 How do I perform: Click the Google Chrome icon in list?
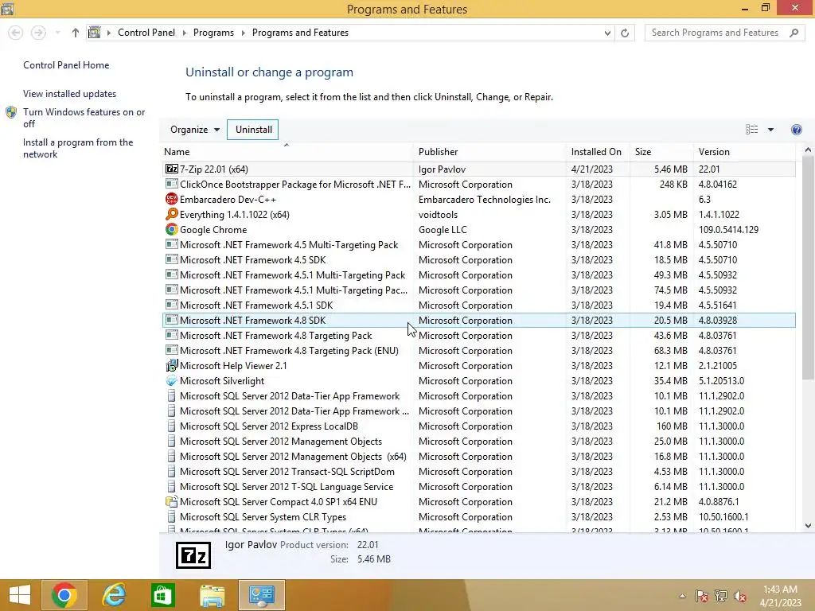172,229
